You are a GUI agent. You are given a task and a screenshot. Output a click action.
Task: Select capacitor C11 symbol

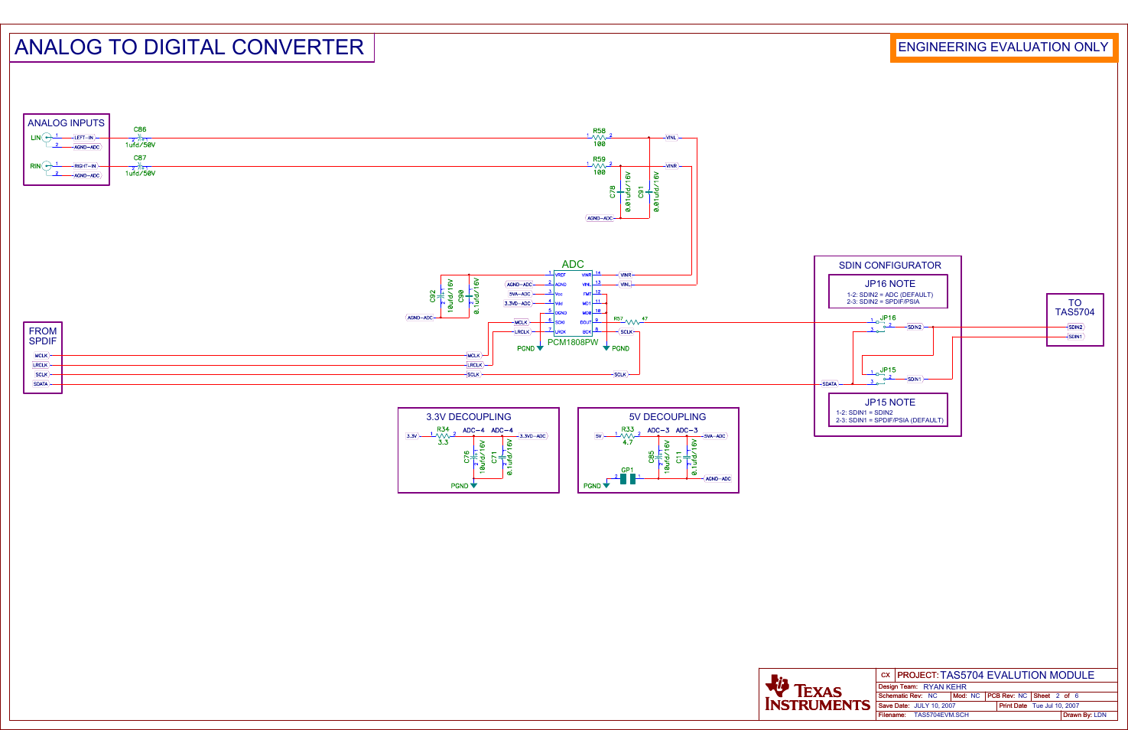687,458
